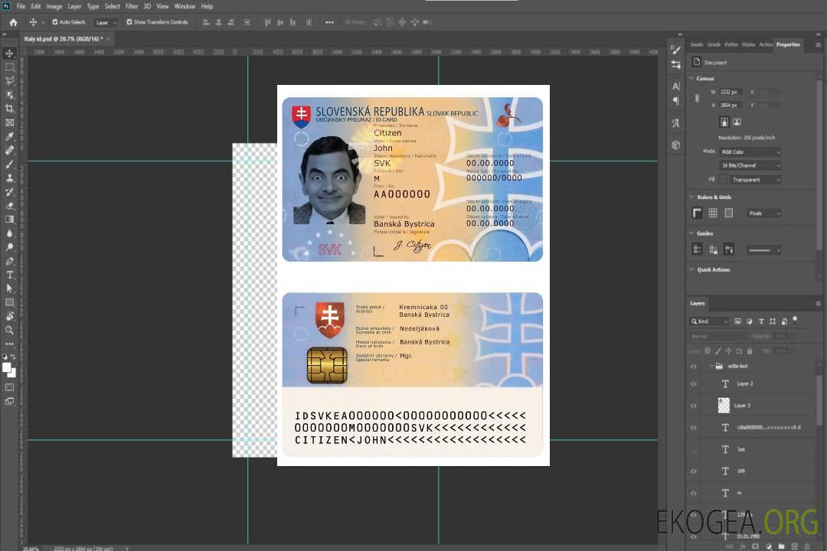Toggle the Auto-Select checkbox
The image size is (827, 551).
tap(55, 22)
